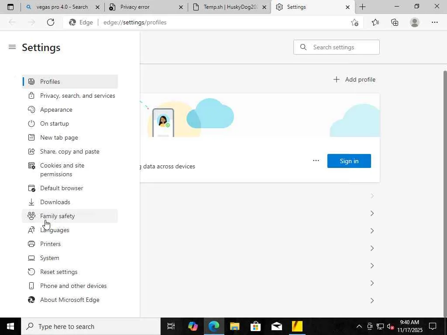Click the address bar URL

coord(135,23)
